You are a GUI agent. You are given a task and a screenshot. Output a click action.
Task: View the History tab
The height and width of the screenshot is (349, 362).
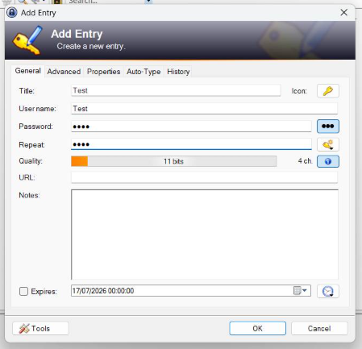tap(178, 72)
